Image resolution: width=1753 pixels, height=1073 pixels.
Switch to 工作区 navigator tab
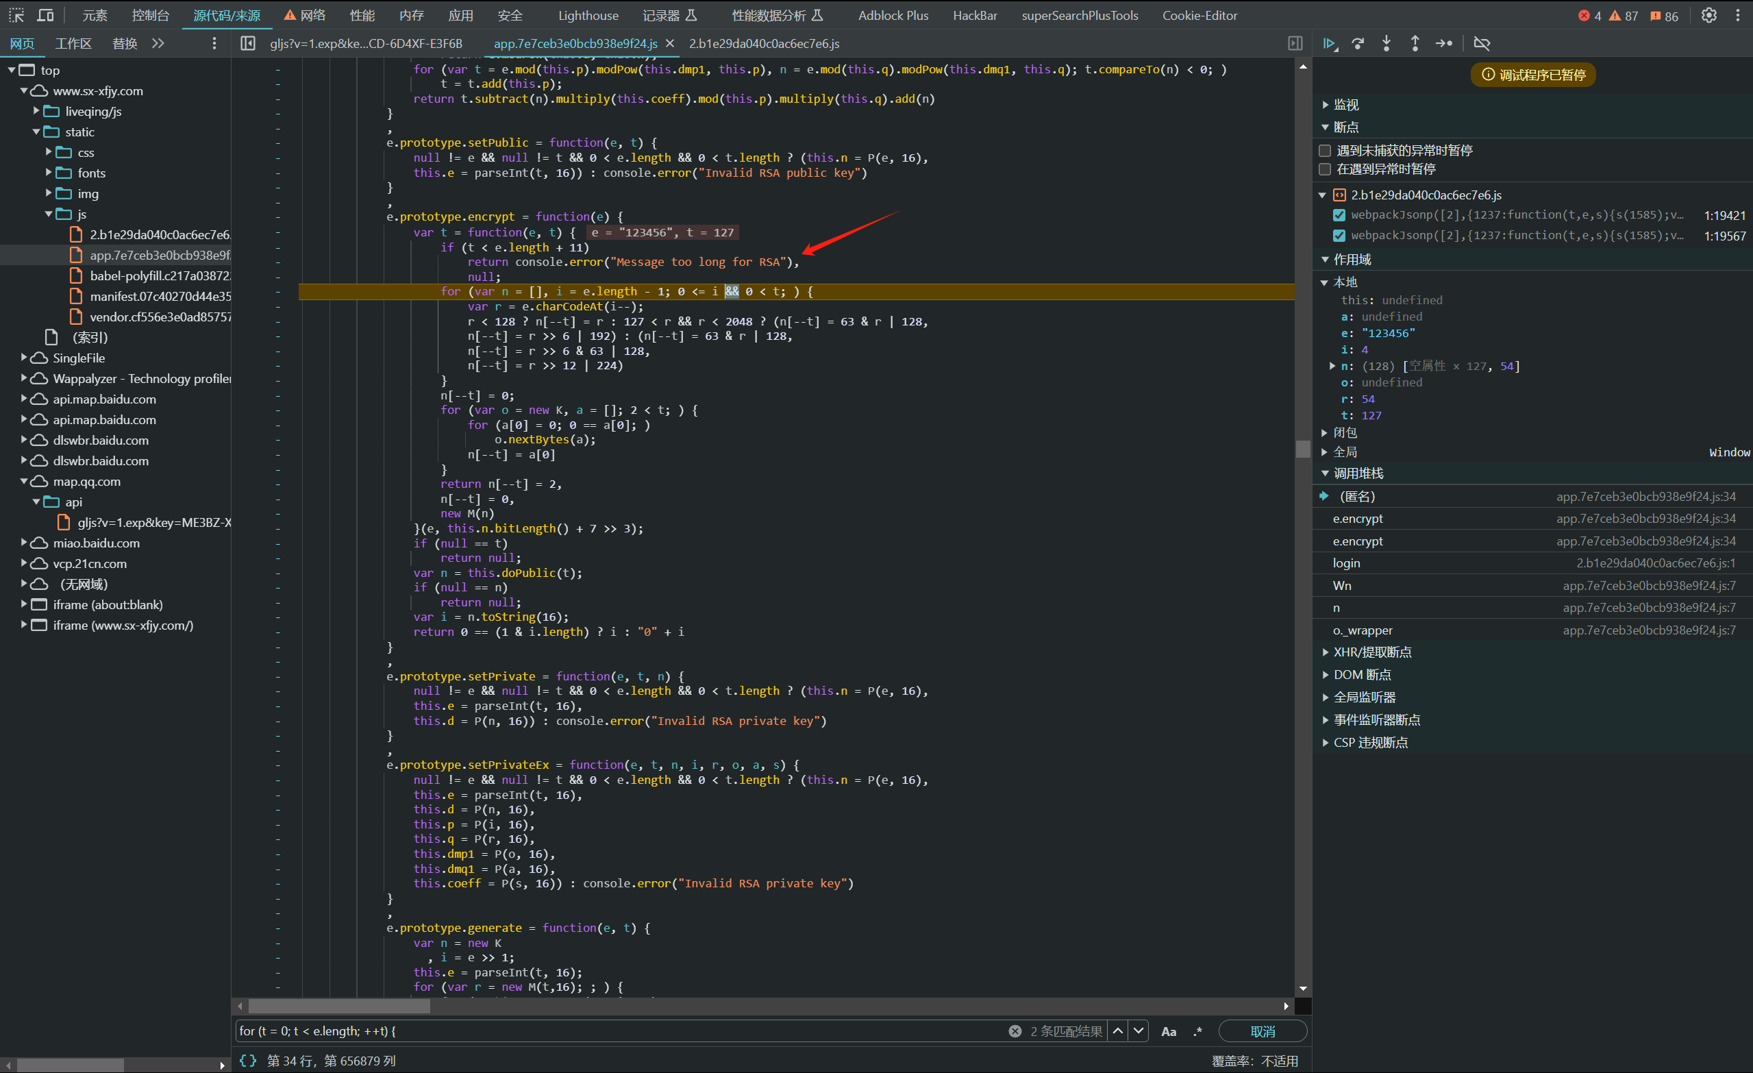tap(73, 43)
